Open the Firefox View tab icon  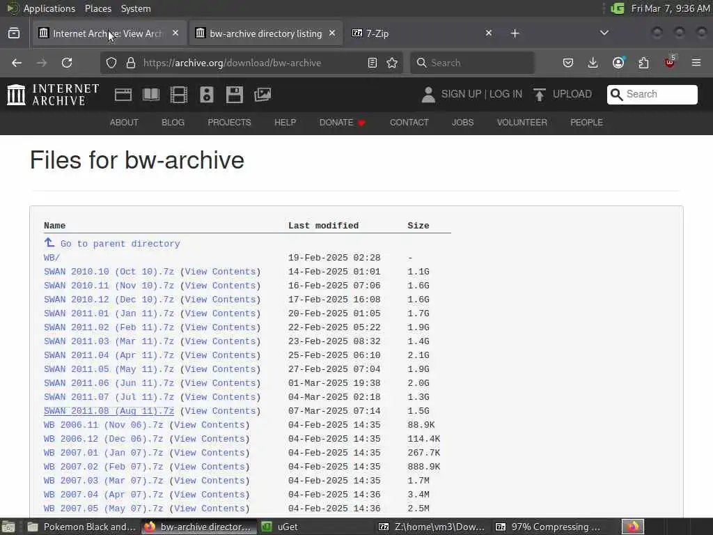pyautogui.click(x=14, y=33)
